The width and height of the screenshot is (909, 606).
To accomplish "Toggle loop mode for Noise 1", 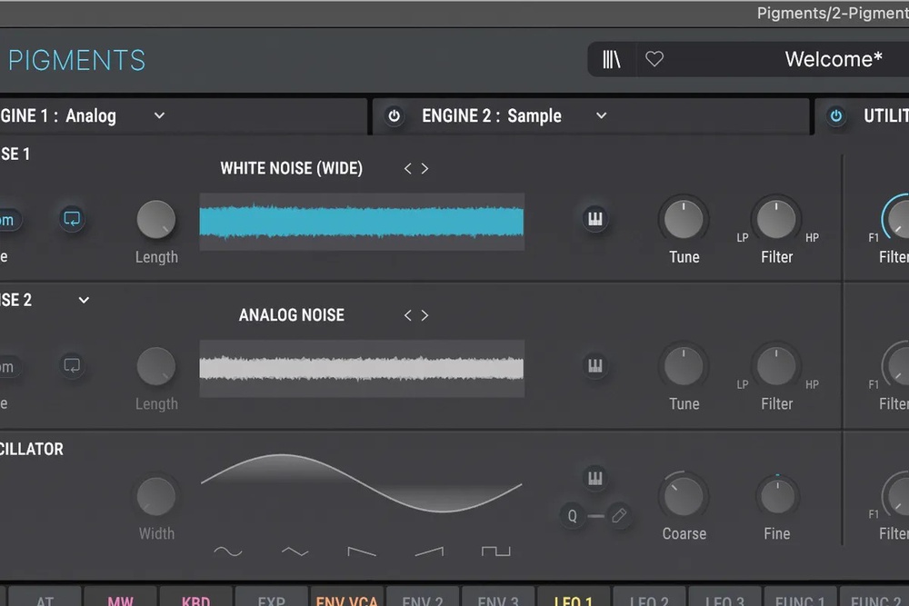I will click(72, 219).
